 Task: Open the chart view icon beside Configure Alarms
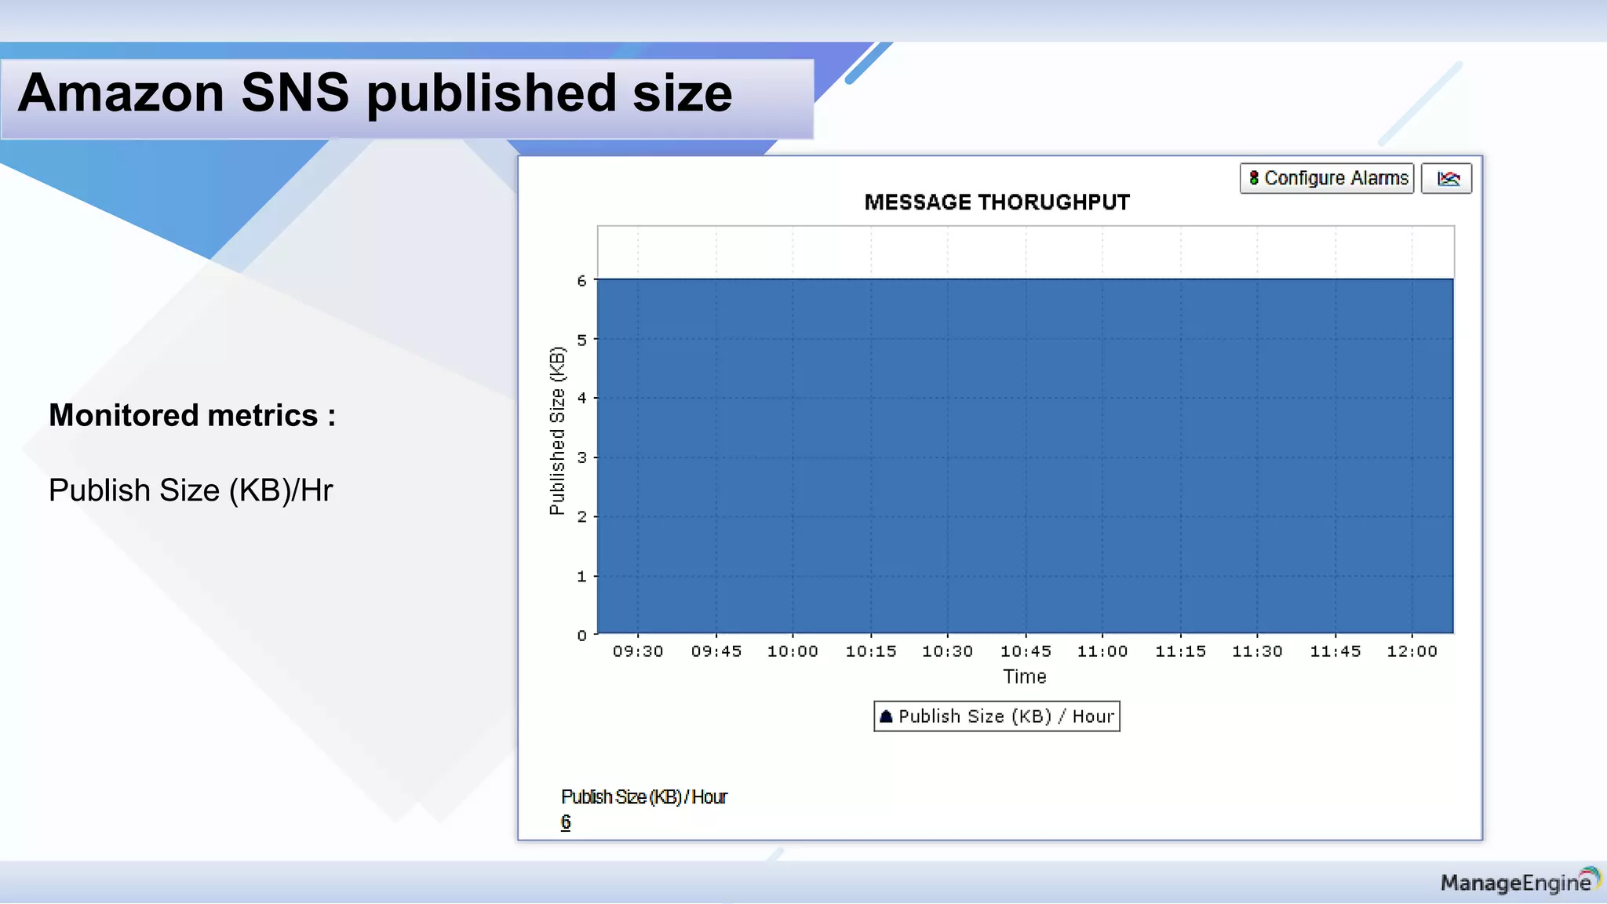[1446, 178]
